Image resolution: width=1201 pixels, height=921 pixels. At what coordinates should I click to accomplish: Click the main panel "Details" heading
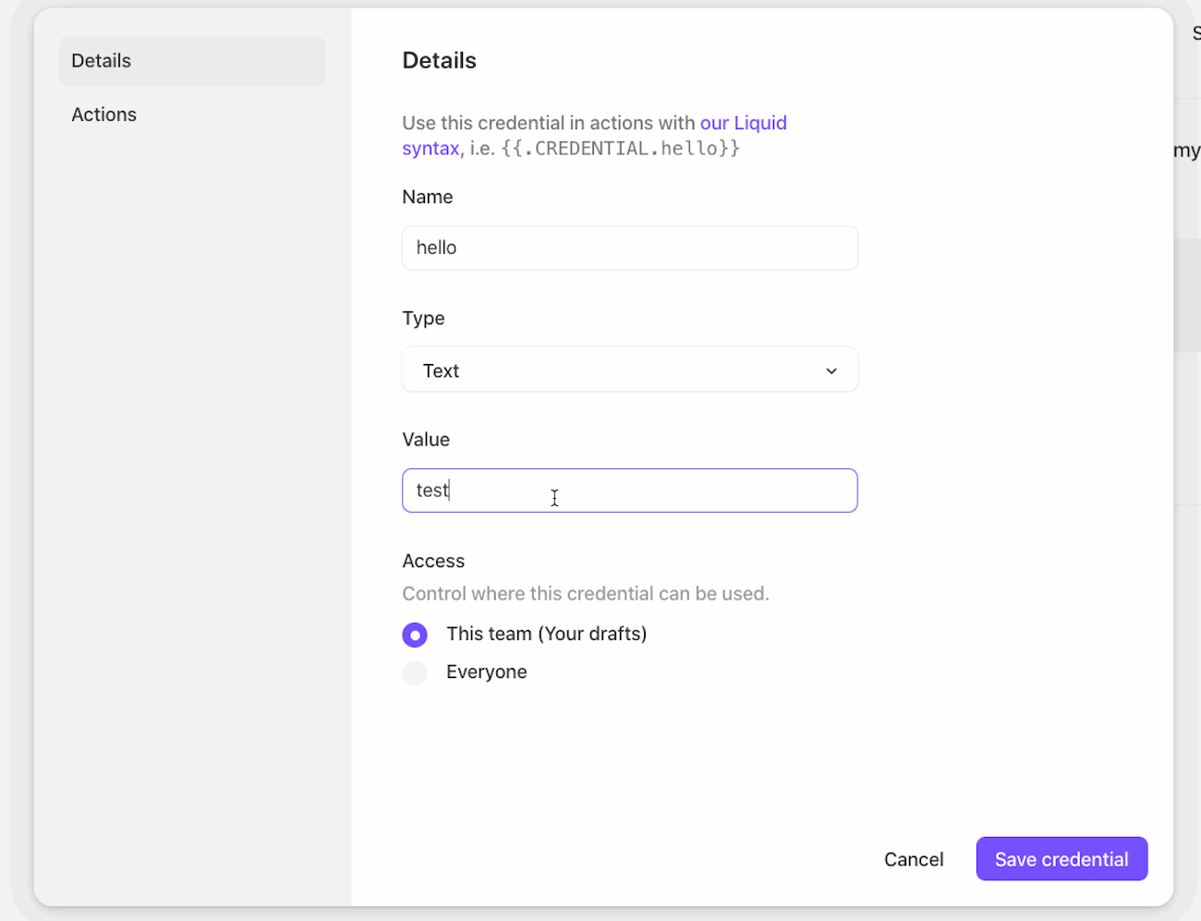(x=439, y=61)
